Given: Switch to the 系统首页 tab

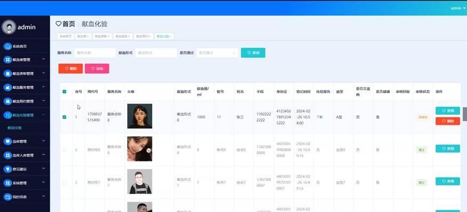Looking at the screenshot, I should (x=66, y=36).
